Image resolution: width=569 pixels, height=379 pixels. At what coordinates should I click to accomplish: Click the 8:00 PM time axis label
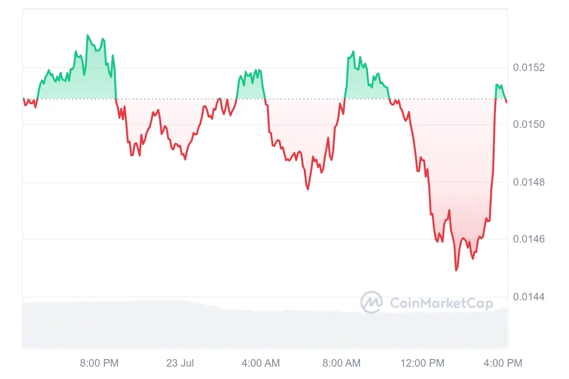tap(99, 363)
